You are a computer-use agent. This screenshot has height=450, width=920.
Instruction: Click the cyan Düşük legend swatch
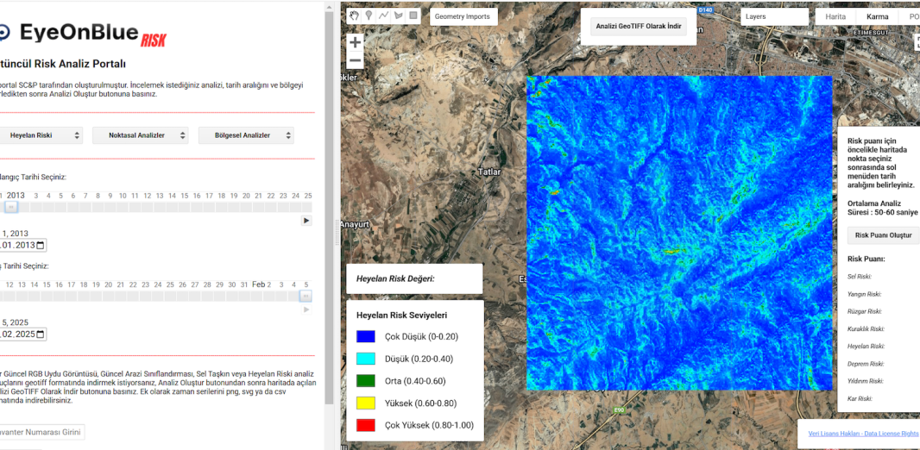coord(366,359)
